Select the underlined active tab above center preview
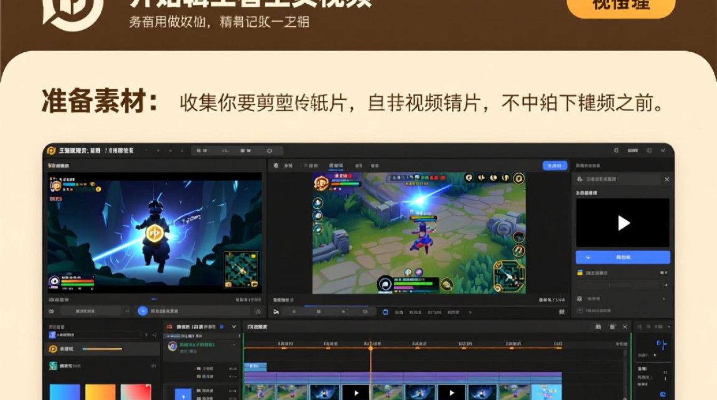The image size is (717, 400). click(x=336, y=166)
